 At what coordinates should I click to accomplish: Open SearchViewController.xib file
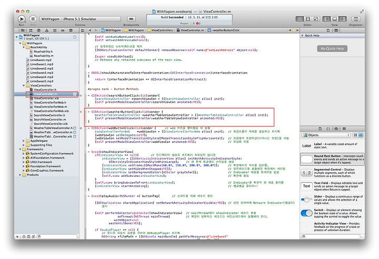[51, 124]
